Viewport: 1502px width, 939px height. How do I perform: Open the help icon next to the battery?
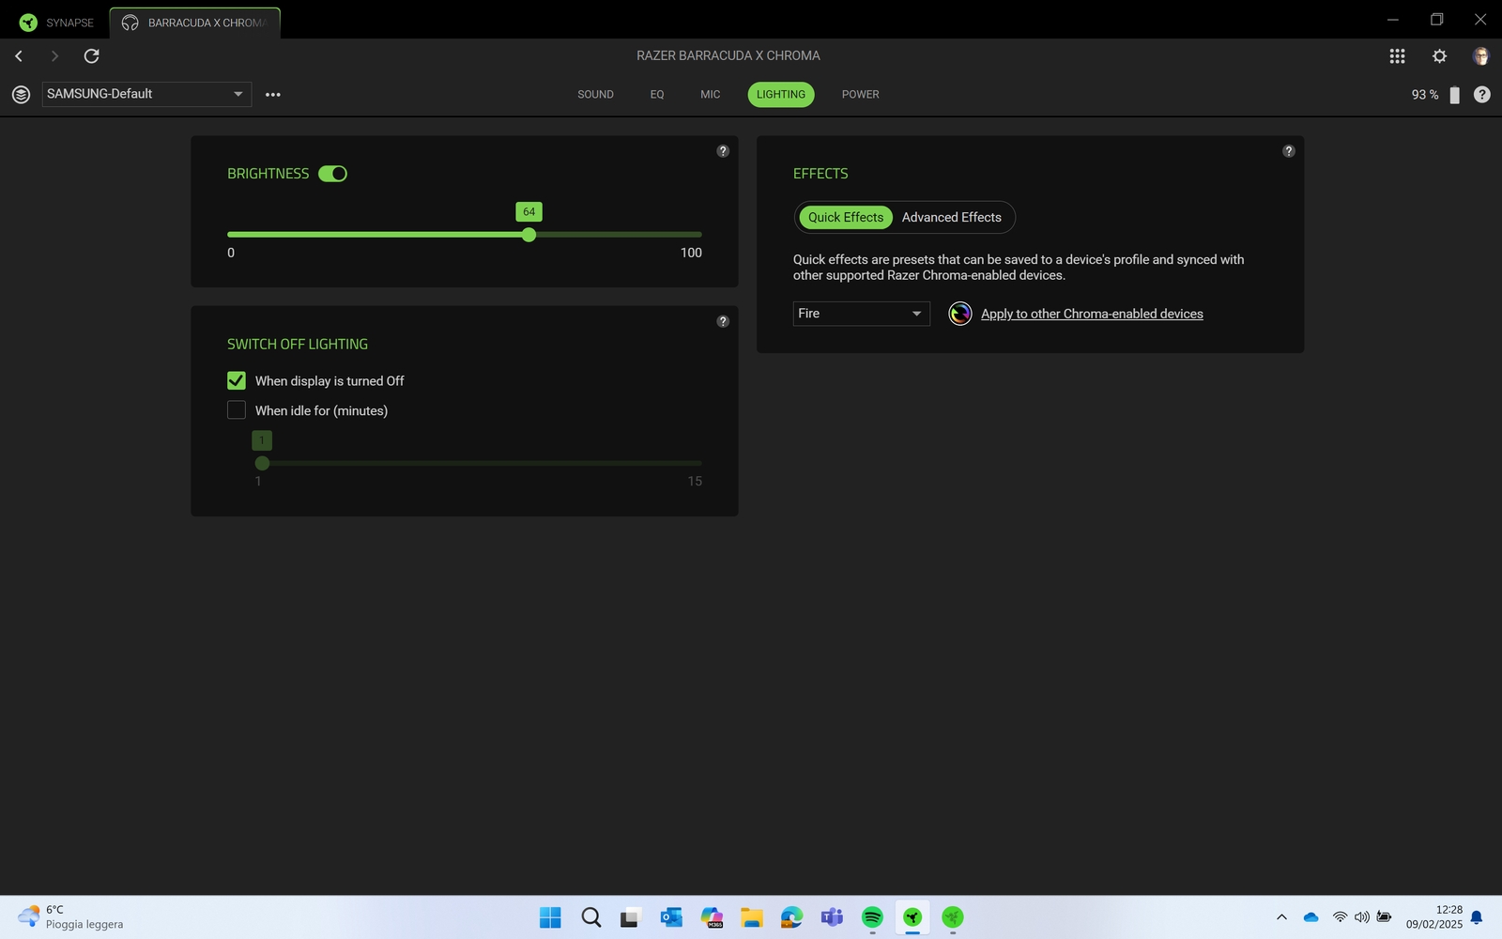pos(1482,95)
